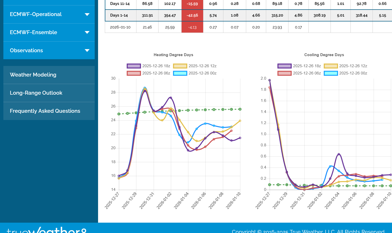Viewport: 392px width, 233px height.
Task: Click the purple peak point on Cooling chart at 2026-01-04
Action: 339,154
